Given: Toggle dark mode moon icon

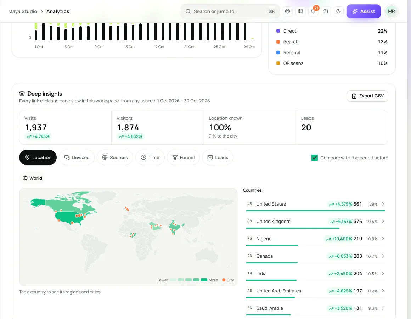Looking at the screenshot, I should 339,11.
